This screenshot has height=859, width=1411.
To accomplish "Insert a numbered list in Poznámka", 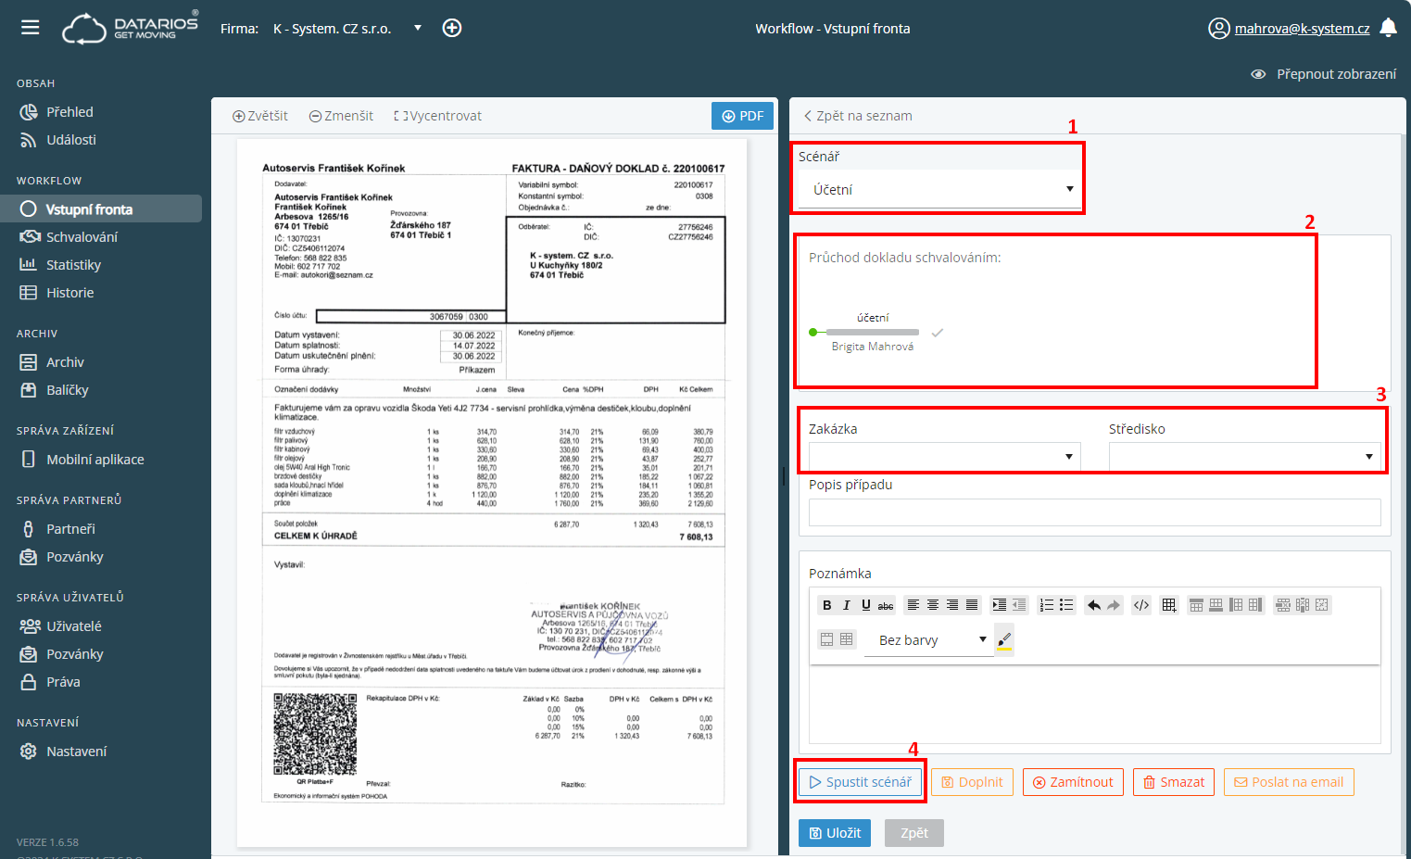I will pos(1046,605).
